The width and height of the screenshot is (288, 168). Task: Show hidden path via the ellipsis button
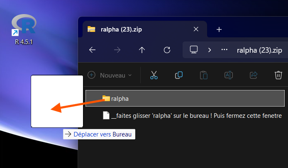click(x=224, y=50)
